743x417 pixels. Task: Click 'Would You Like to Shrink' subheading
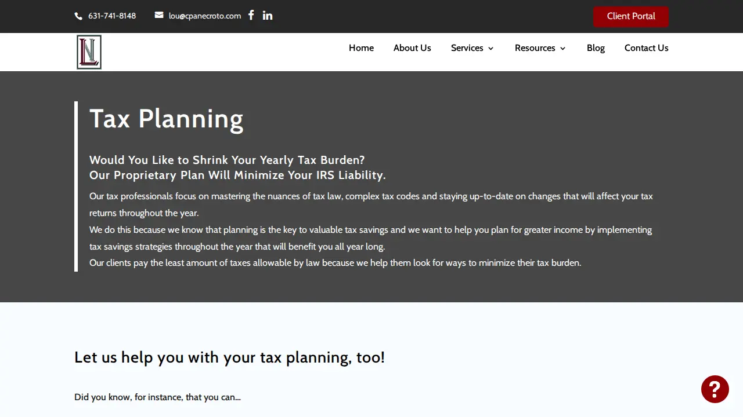coord(227,160)
